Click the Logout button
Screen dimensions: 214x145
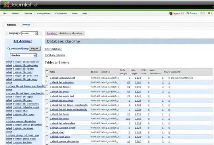click(x=35, y=48)
